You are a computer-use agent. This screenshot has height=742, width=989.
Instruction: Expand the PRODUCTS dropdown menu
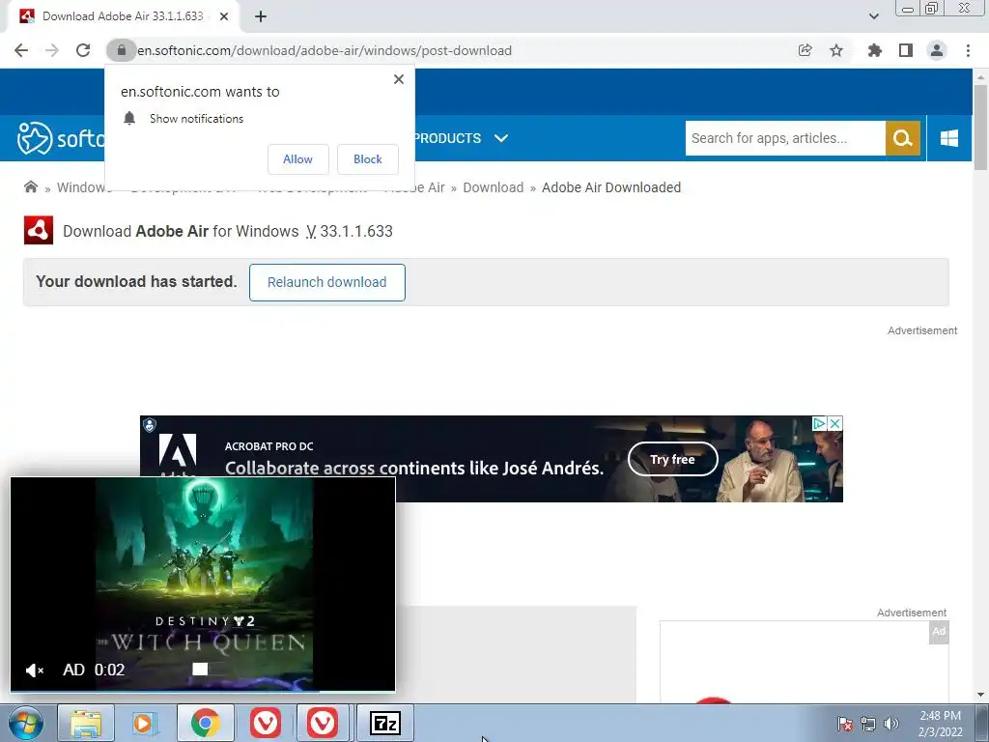pos(461,138)
